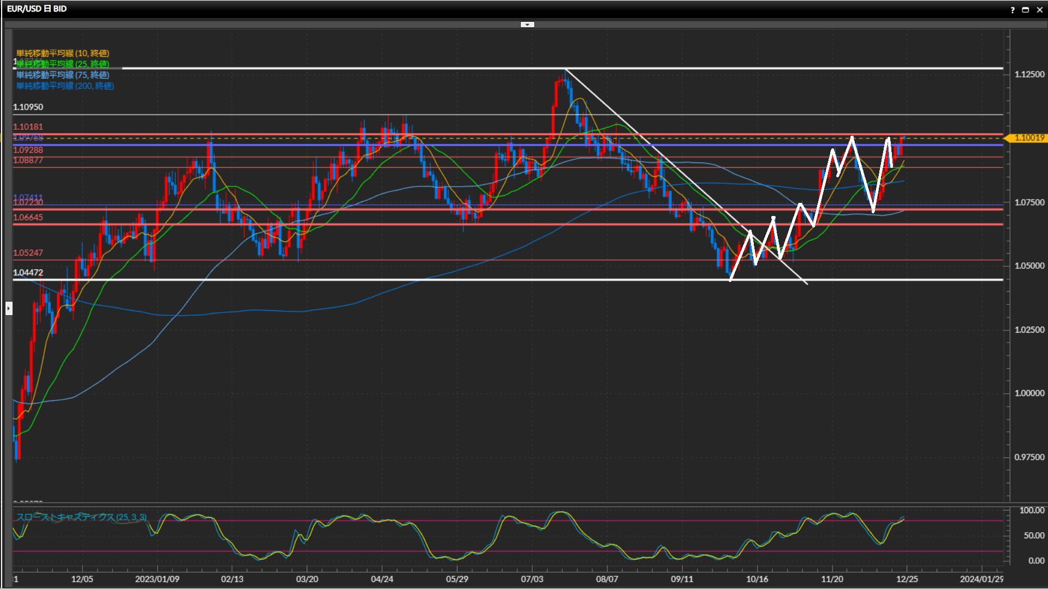Expand the top toolbar dropdown arrow
This screenshot has height=589, width=1048.
pos(527,25)
